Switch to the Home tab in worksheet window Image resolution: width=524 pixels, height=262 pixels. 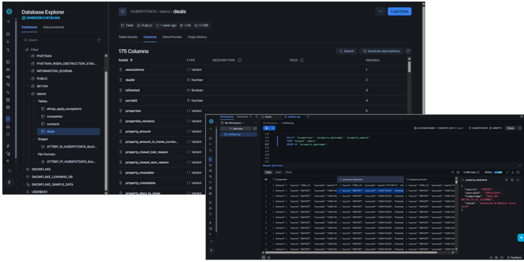(x=266, y=117)
